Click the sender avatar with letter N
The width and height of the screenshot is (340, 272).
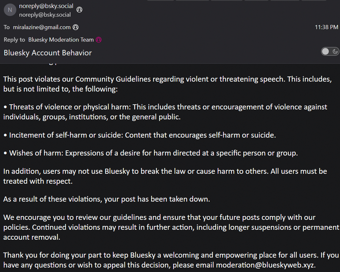[x=10, y=10]
